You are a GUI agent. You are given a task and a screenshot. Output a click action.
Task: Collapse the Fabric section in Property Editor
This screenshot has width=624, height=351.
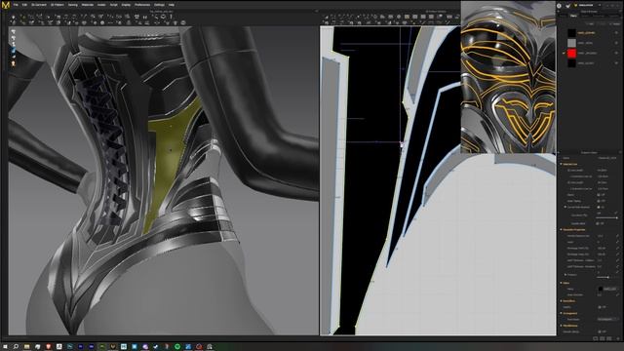[x=562, y=283]
